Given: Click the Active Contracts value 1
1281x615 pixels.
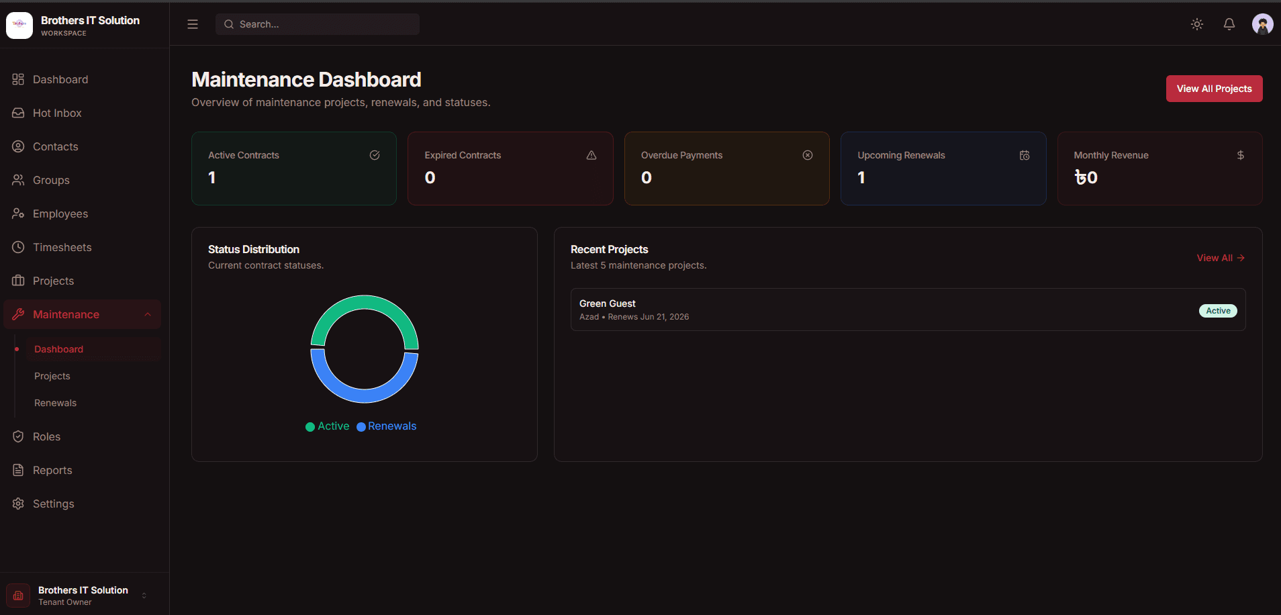Looking at the screenshot, I should click(212, 177).
